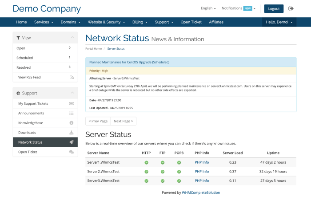This screenshot has width=311, height=204.
Task: Click Server1 POP3 green status icon
Action: point(179,163)
